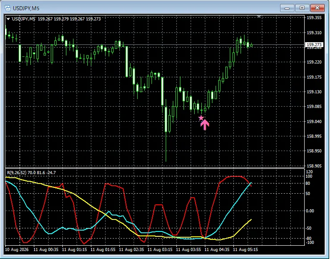Click the red oscillator line peak near 100
330x259 pixels.
point(235,176)
